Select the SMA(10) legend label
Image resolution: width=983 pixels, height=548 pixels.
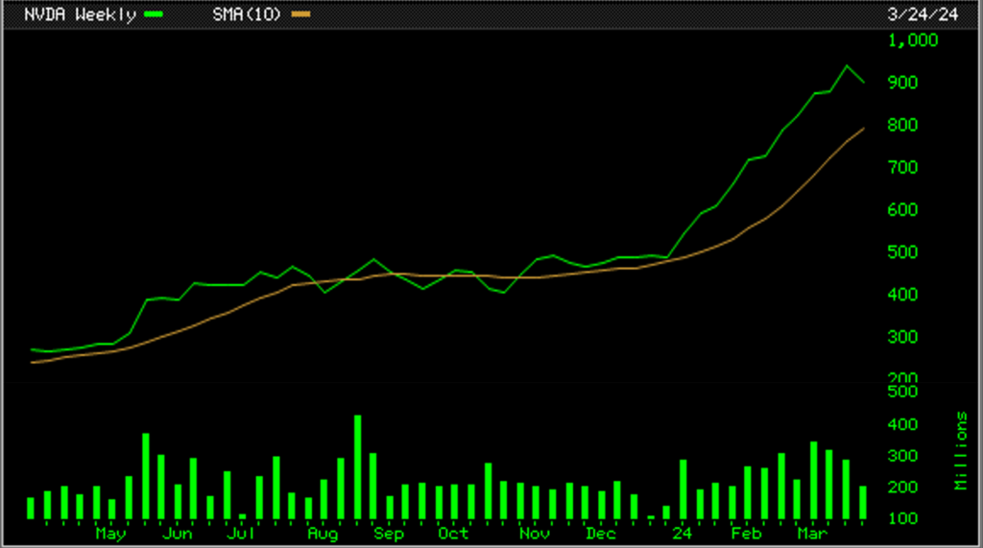click(248, 14)
